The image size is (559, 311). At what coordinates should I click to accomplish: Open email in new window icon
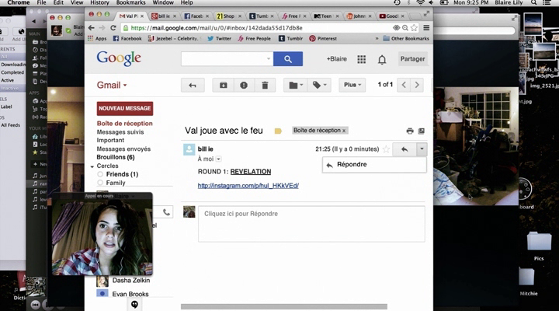coord(422,131)
